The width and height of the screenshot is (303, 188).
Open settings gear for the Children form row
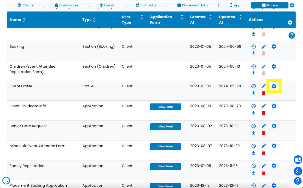coord(274,66)
